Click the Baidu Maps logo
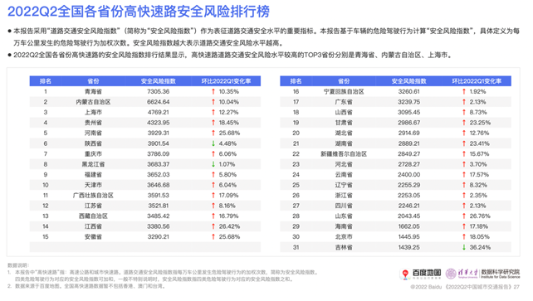Screen dimensions: 533x301 pos(420,274)
